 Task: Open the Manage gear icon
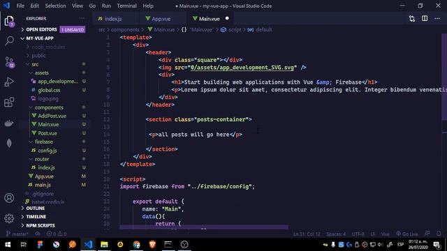point(9,218)
